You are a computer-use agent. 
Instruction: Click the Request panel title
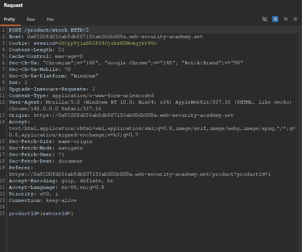[13, 5]
